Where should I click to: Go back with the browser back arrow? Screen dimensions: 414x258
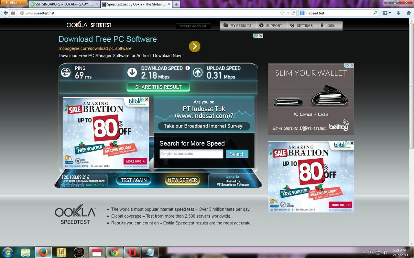pyautogui.click(x=5, y=13)
